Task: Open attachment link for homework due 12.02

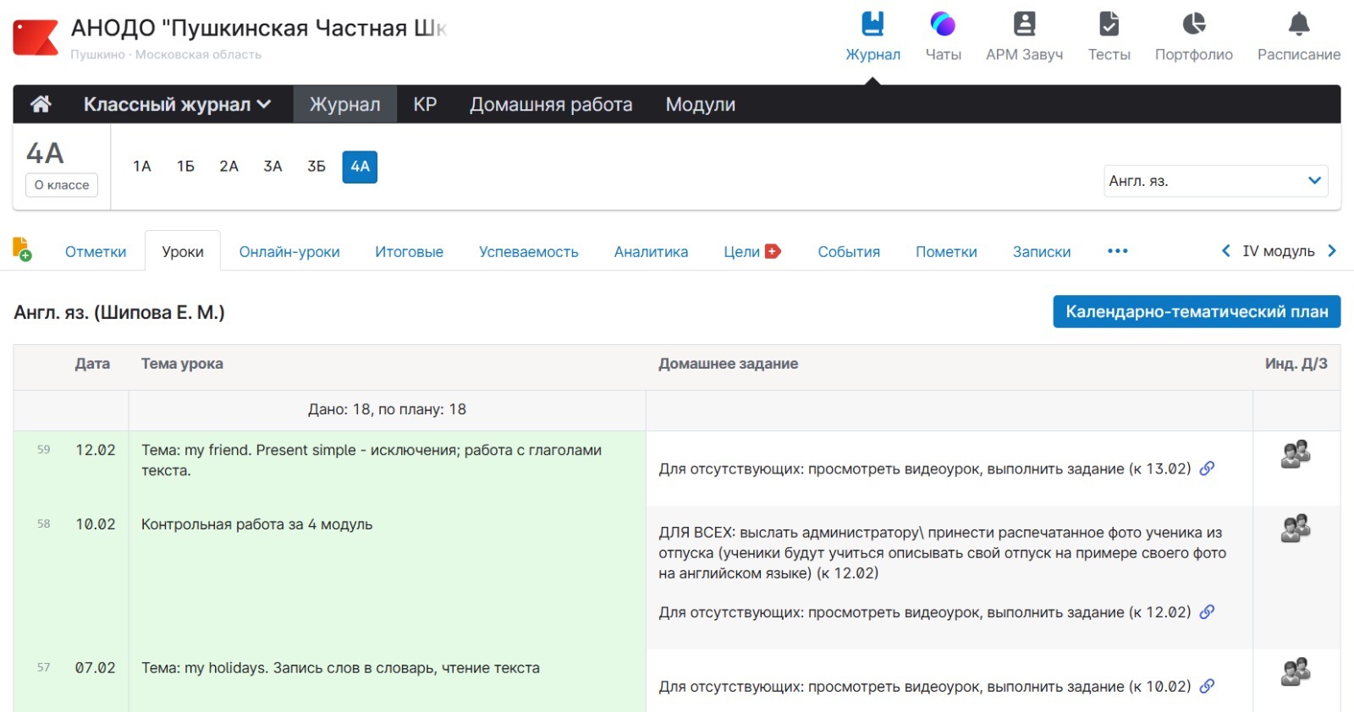Action: pyautogui.click(x=1208, y=611)
